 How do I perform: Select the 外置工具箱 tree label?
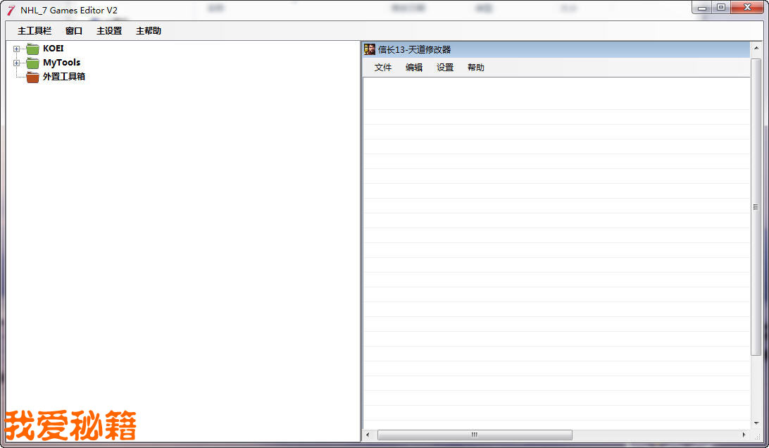64,77
